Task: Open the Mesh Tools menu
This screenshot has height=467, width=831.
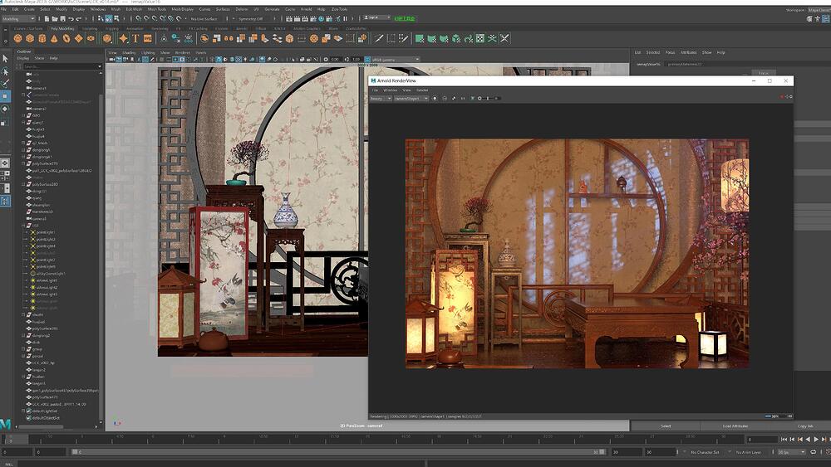Action: 156,9
